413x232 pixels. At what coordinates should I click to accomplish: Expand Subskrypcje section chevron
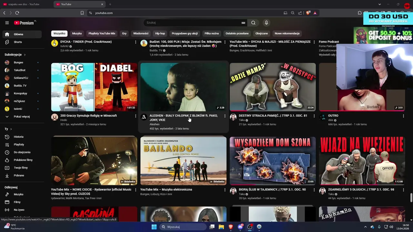(25, 55)
